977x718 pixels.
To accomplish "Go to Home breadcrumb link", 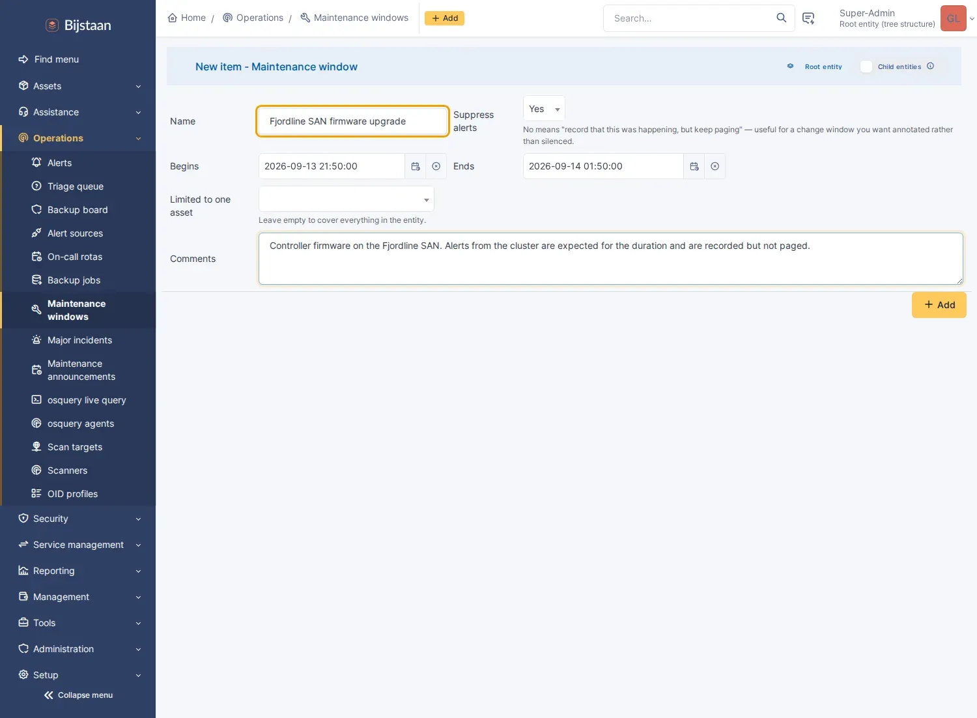I will click(x=187, y=18).
